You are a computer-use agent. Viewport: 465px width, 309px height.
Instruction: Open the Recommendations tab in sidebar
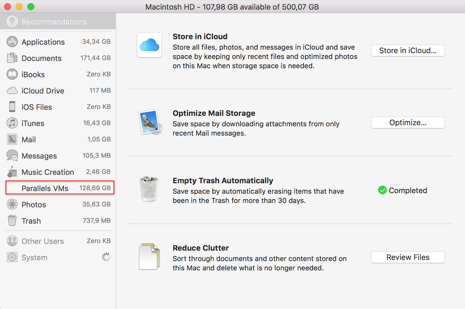[x=54, y=22]
